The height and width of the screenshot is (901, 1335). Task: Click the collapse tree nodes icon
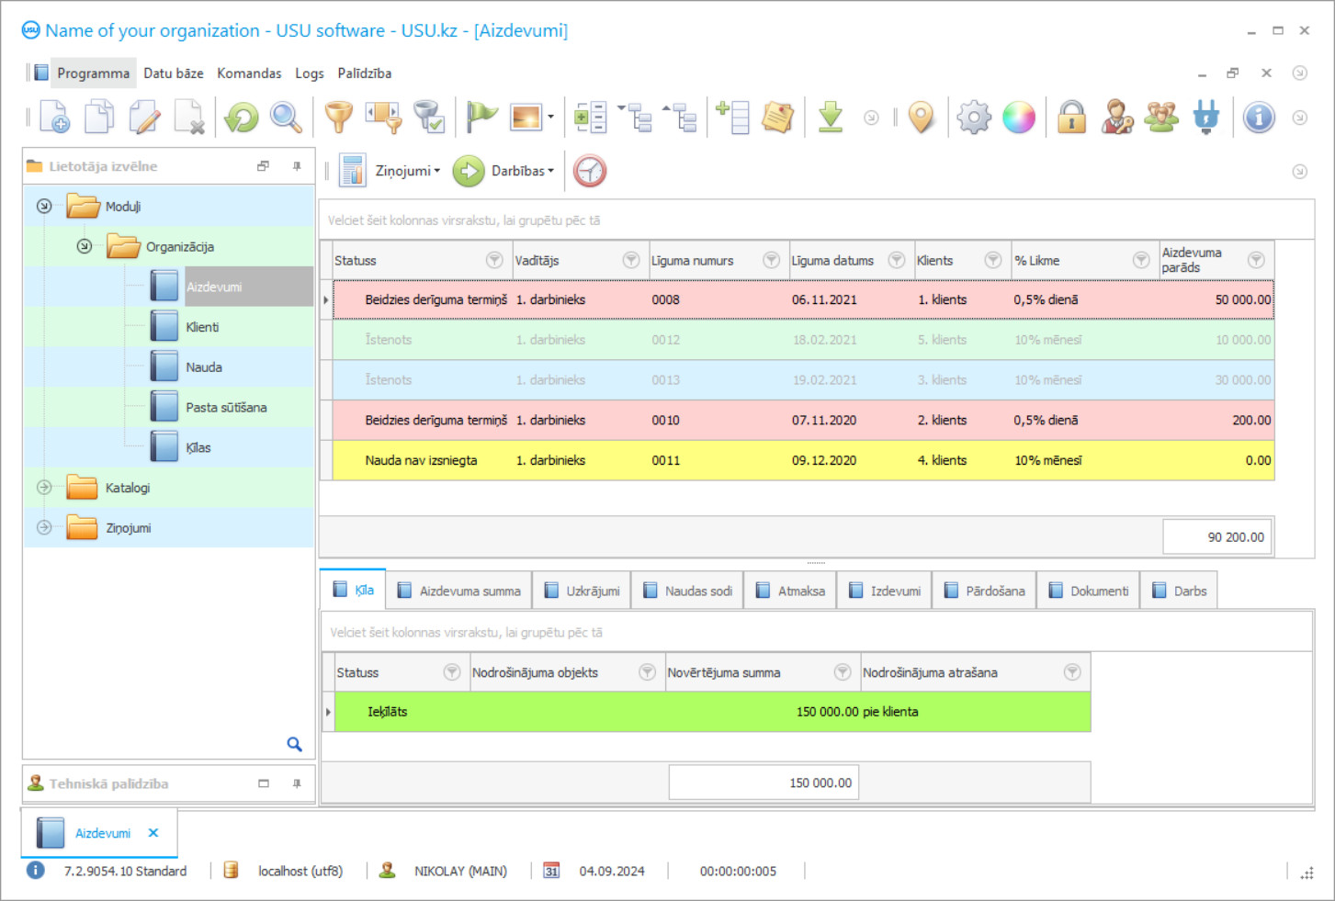(x=680, y=118)
